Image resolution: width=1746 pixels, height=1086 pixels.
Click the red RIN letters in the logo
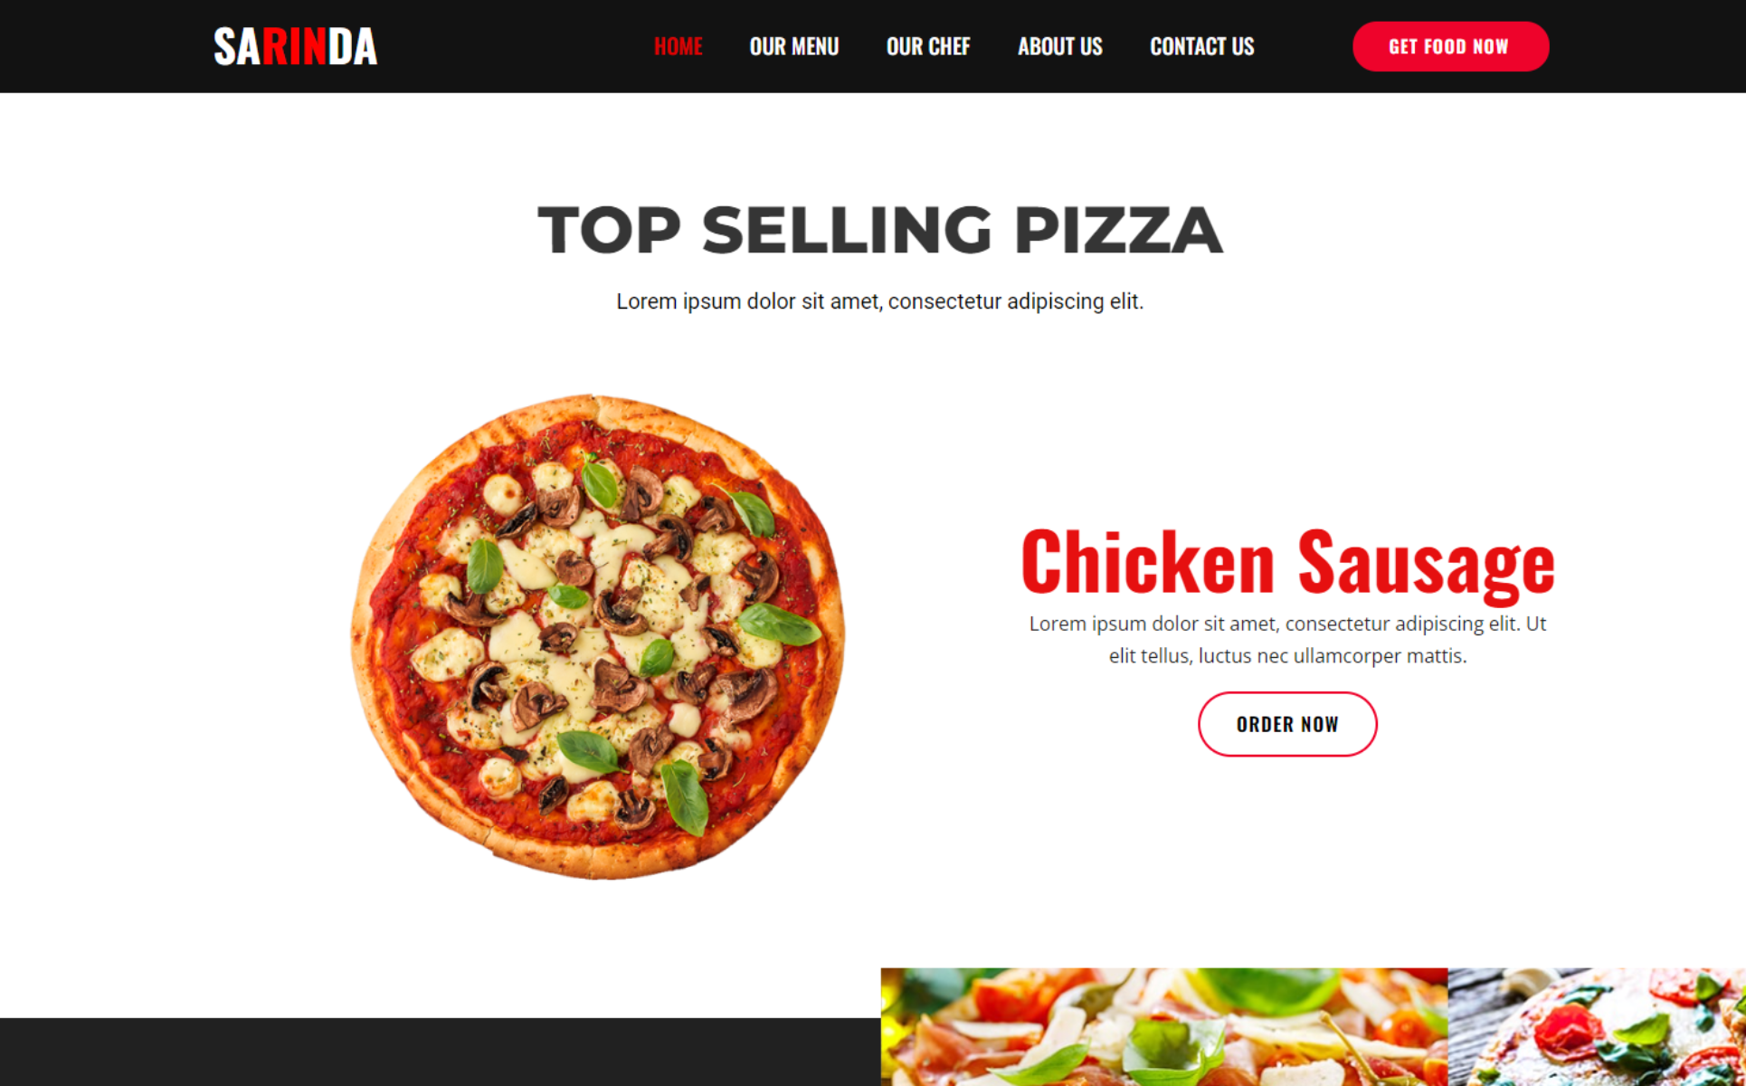295,46
